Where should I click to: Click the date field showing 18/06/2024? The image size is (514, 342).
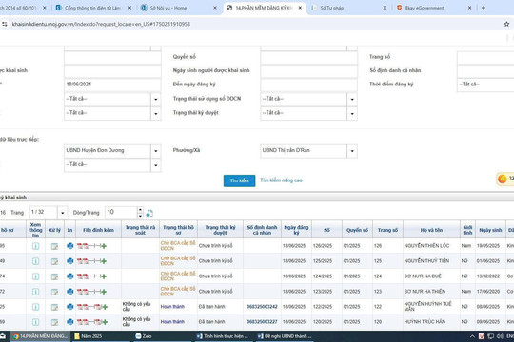click(x=112, y=85)
